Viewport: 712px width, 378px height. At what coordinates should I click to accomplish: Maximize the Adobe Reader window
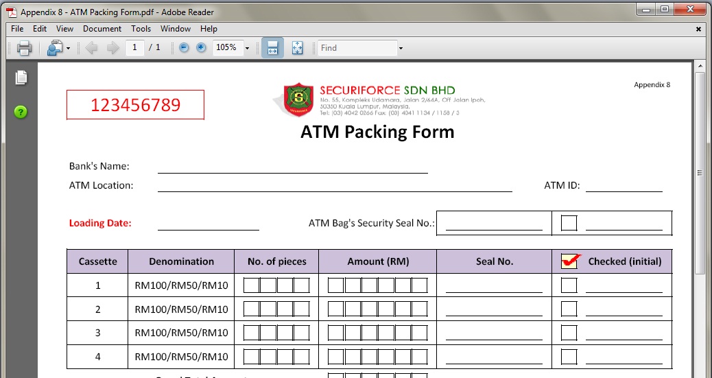tap(665, 9)
